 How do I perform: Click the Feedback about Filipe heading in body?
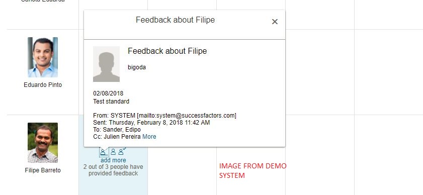(167, 51)
